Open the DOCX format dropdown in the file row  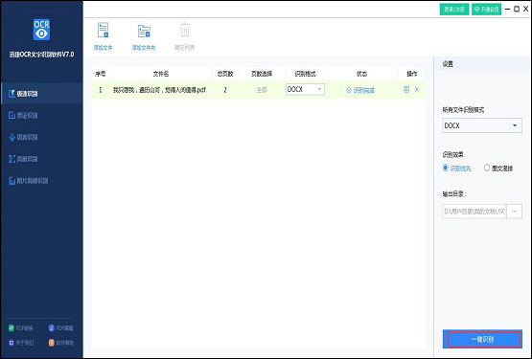(x=305, y=89)
